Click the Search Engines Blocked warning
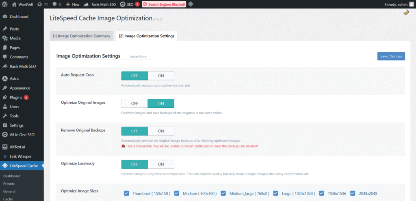 164,4
